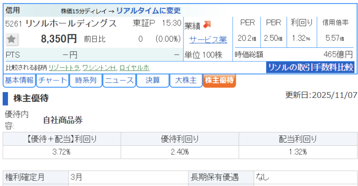Click the 8,350円 stock price
Image resolution: width=358 pixels, height=186 pixels.
point(59,39)
